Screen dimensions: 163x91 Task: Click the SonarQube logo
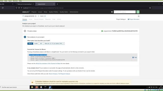26,12
